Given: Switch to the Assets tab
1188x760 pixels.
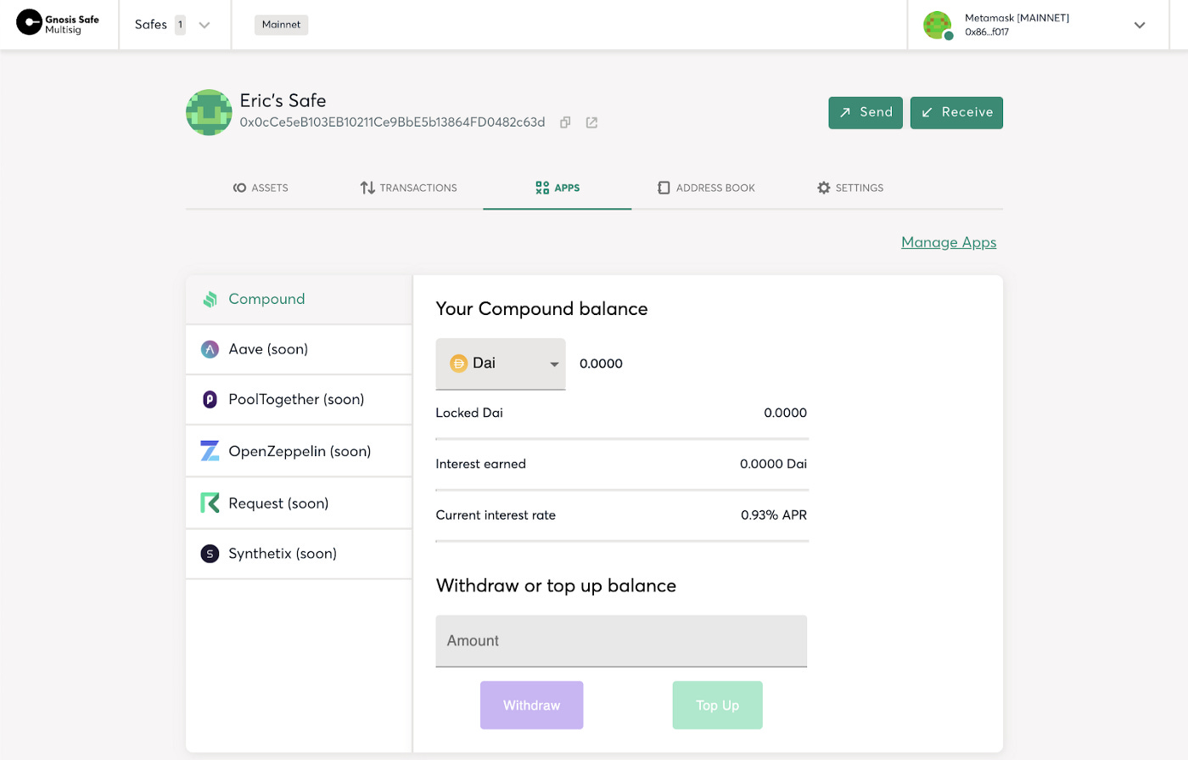Looking at the screenshot, I should pyautogui.click(x=261, y=188).
